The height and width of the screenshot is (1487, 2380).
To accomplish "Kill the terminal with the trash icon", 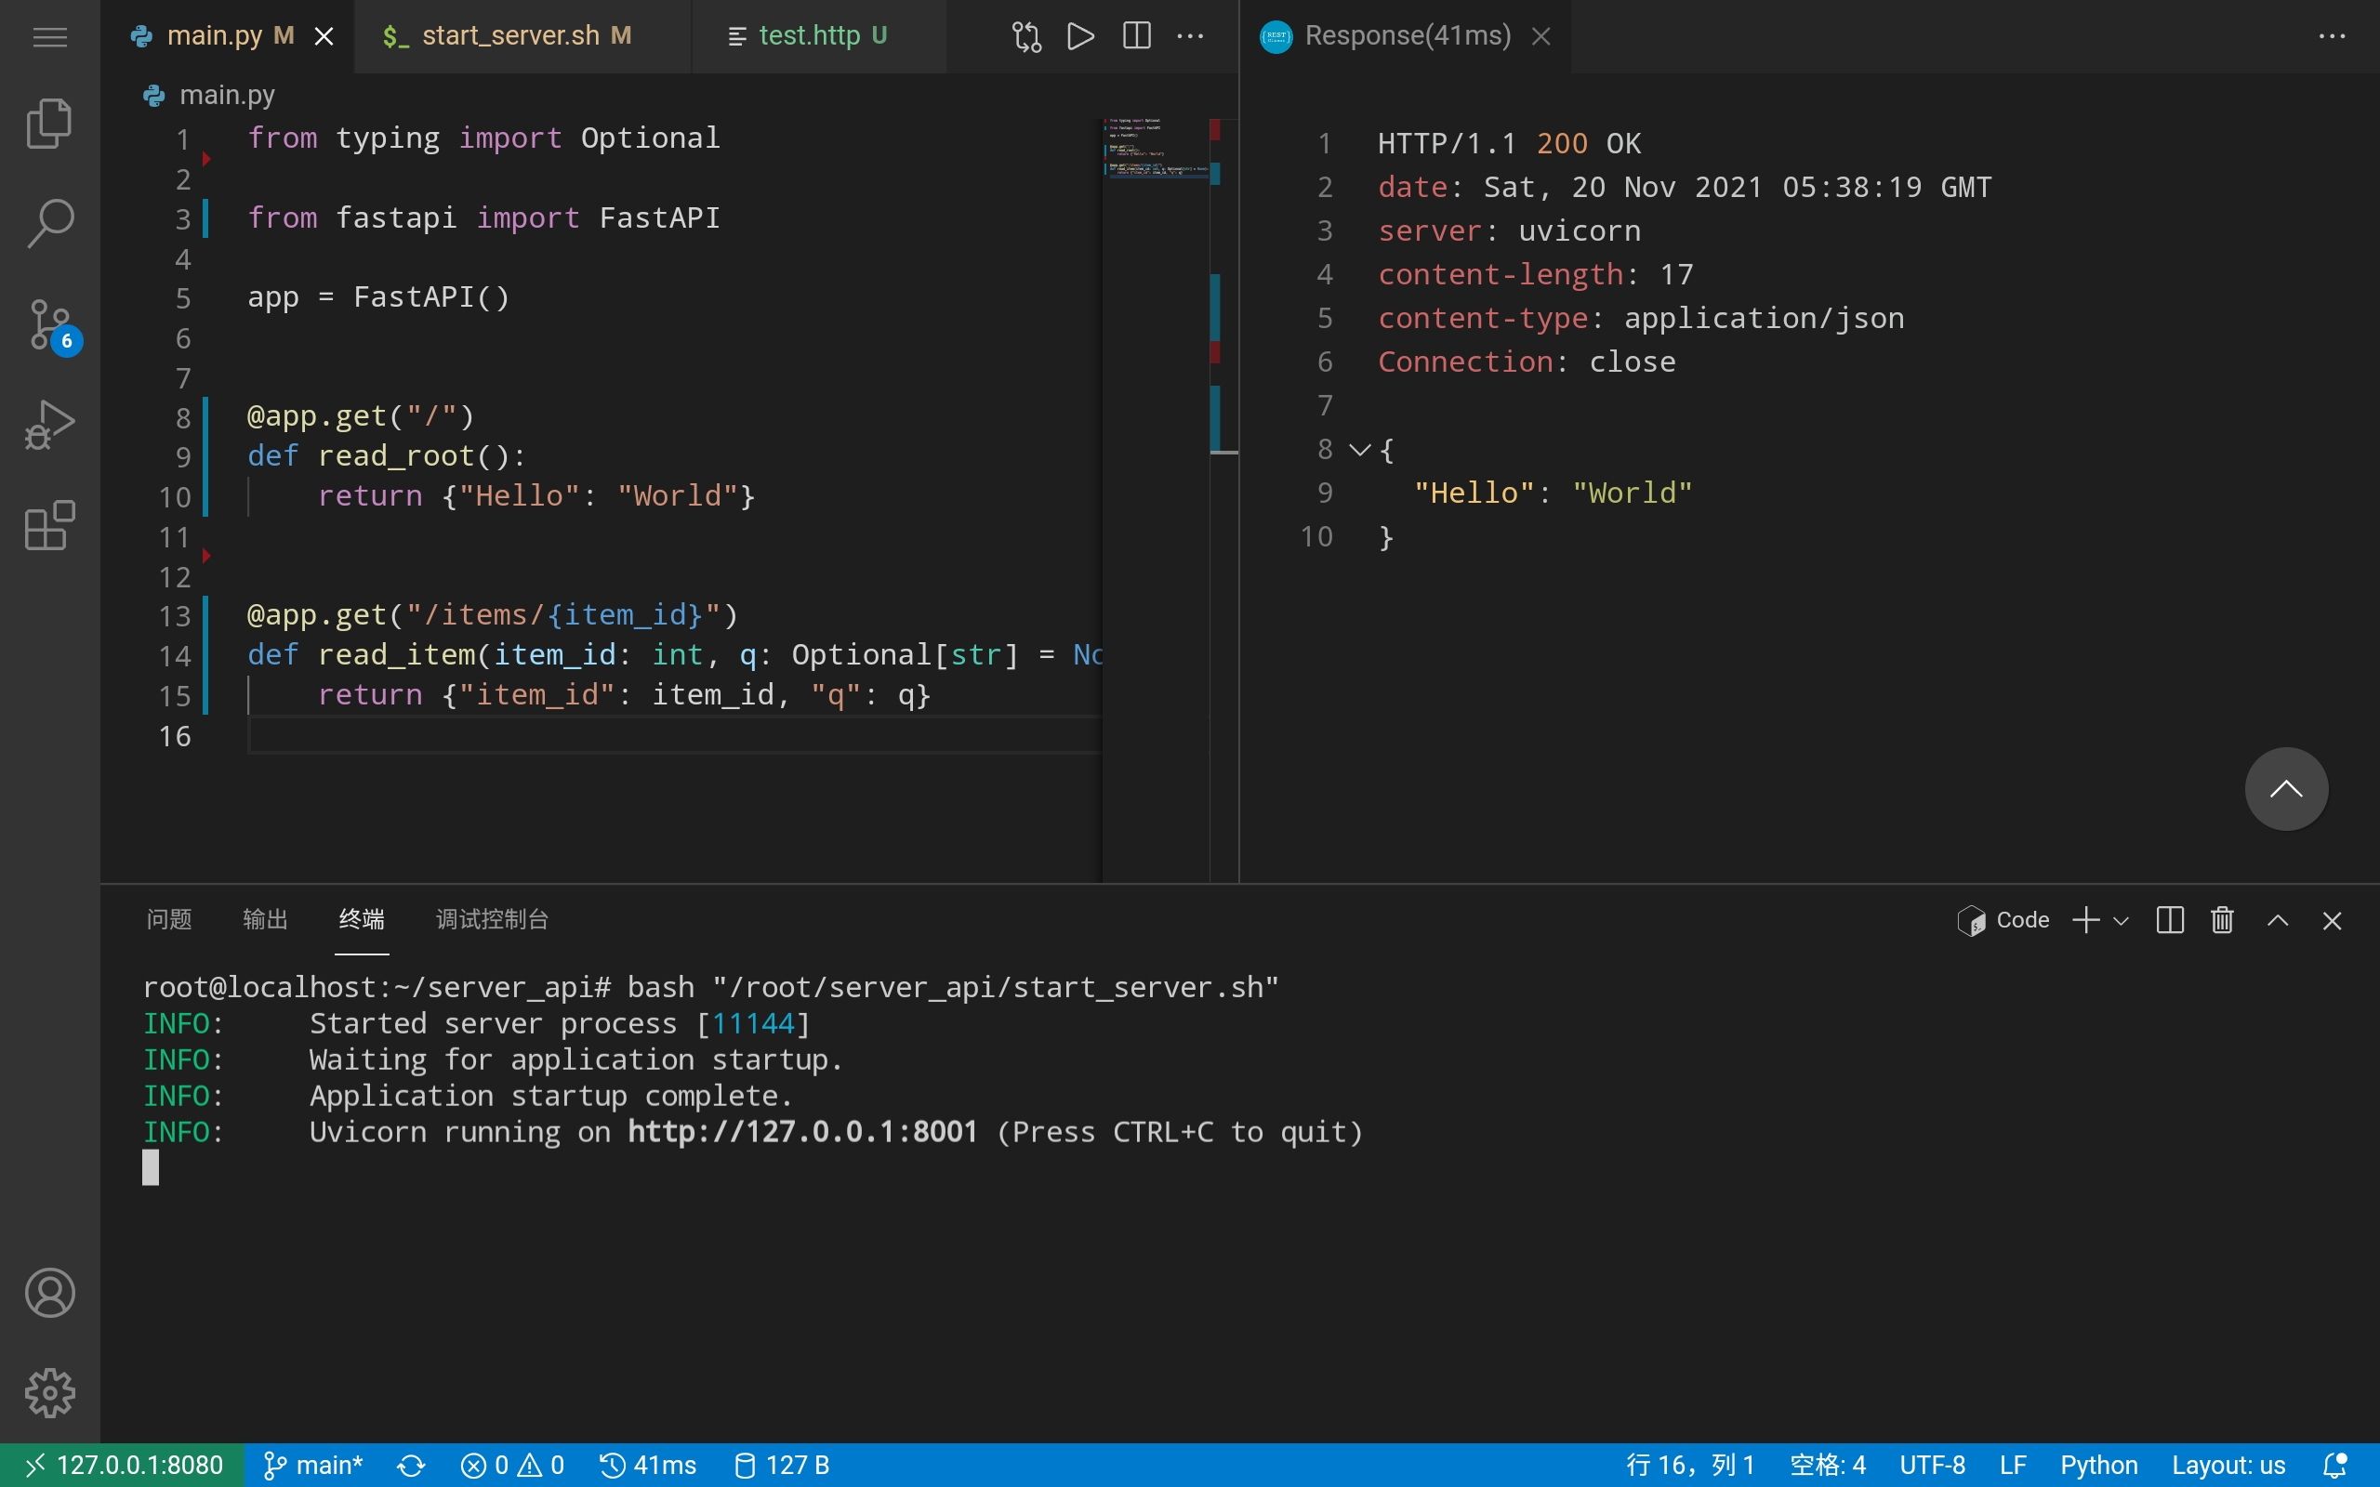I will click(x=2222, y=919).
